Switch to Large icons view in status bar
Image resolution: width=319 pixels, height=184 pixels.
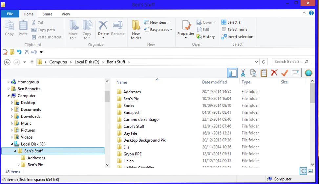point(310,171)
